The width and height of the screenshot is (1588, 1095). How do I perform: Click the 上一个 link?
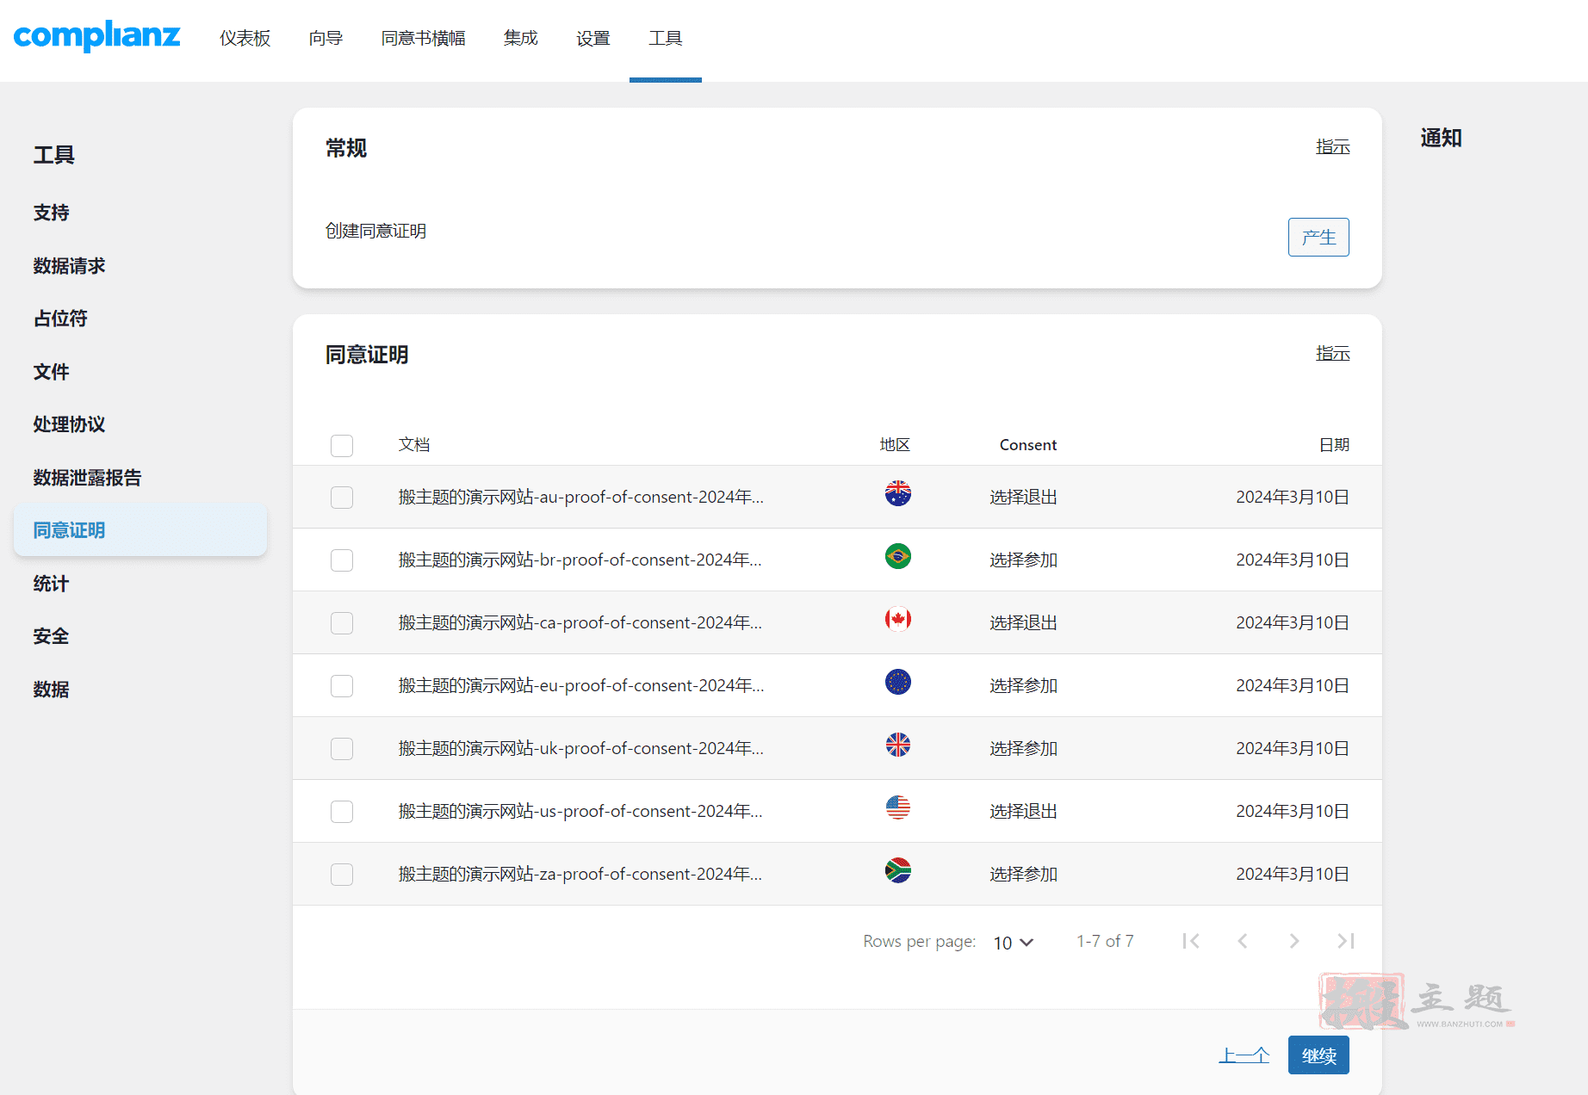pos(1244,1055)
